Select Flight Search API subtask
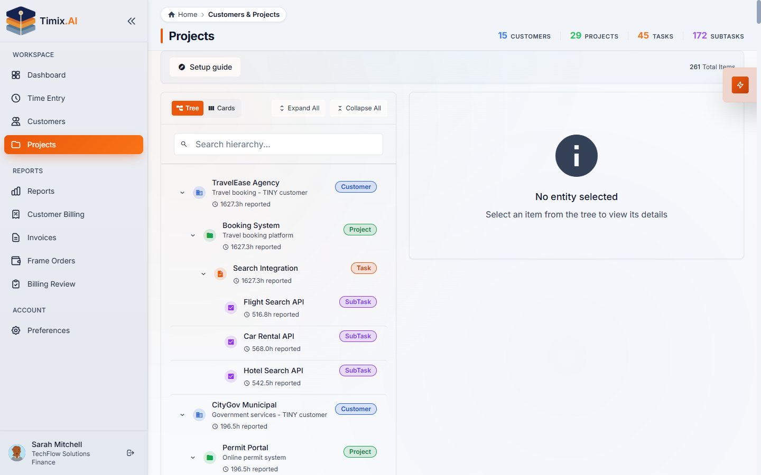761x475 pixels. pos(274,302)
